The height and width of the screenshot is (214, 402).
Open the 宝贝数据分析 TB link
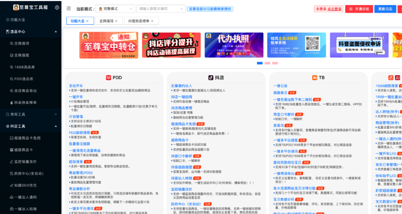pyautogui.click(x=283, y=199)
